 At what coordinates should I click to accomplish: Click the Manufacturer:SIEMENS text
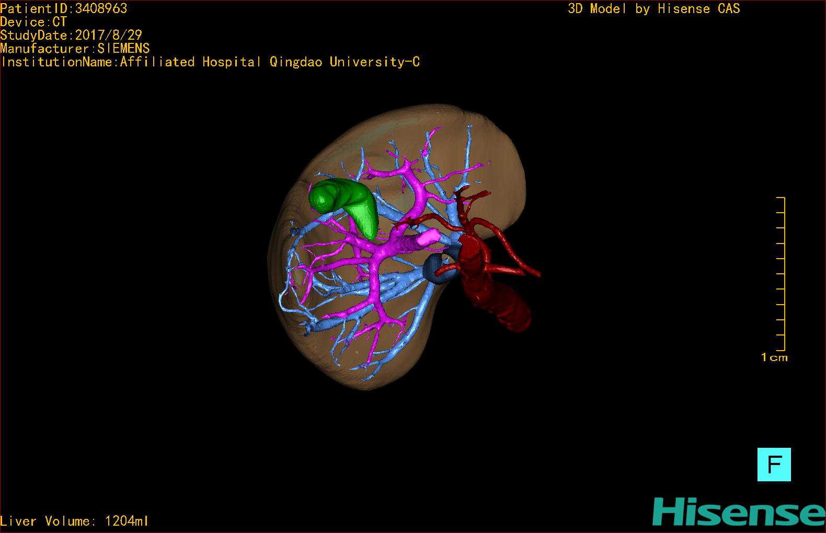[75, 49]
